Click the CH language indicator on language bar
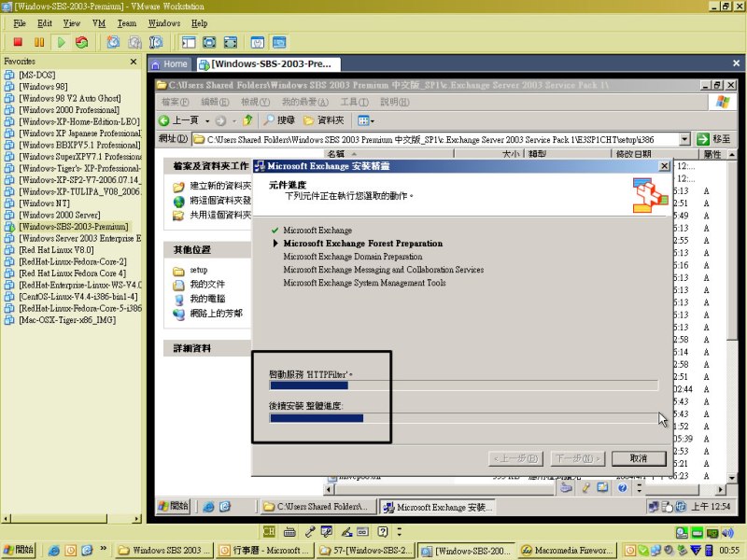Viewport: 747px width, 560px height. pos(269,531)
